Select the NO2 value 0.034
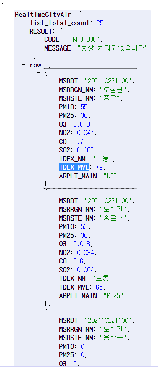The image size is (158, 367). (x=85, y=253)
